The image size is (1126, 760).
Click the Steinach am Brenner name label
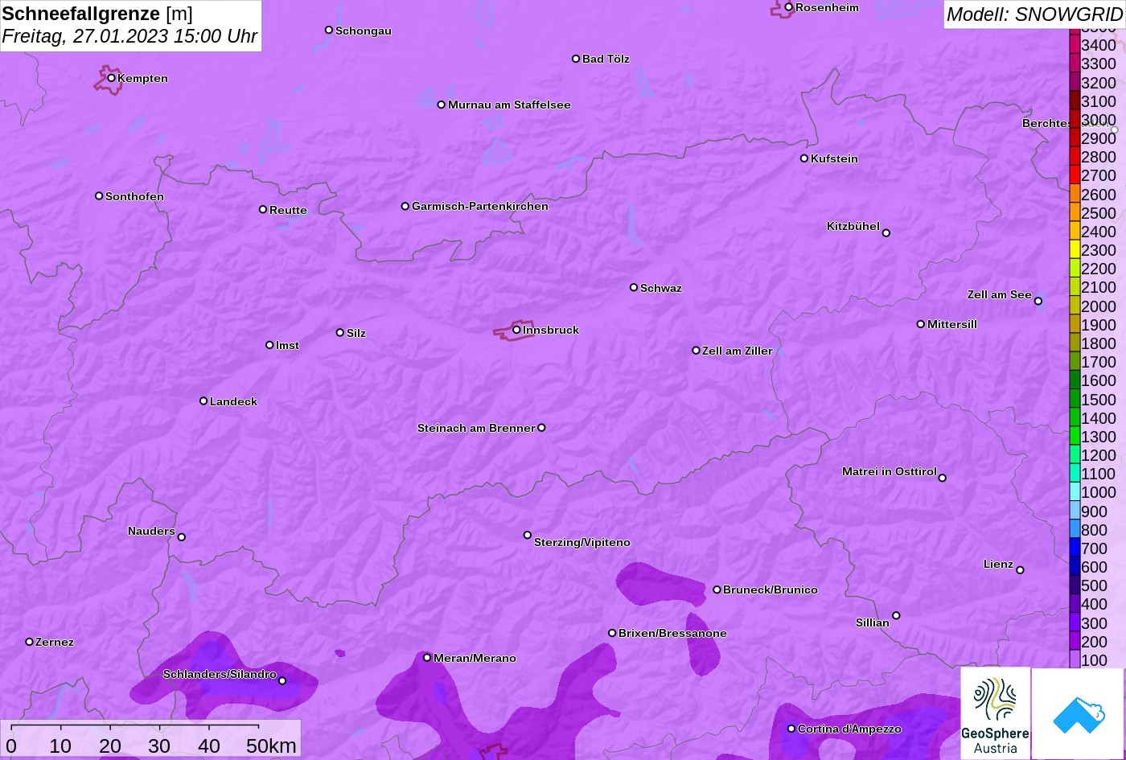pos(476,428)
